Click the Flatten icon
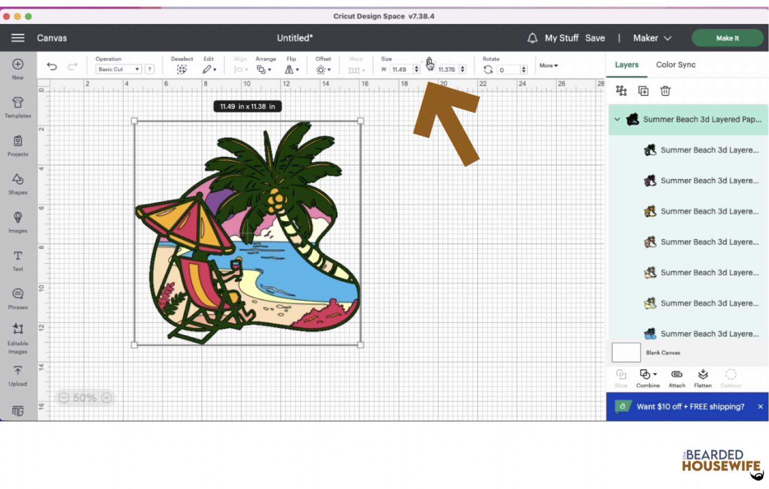769x489 pixels. 702,378
